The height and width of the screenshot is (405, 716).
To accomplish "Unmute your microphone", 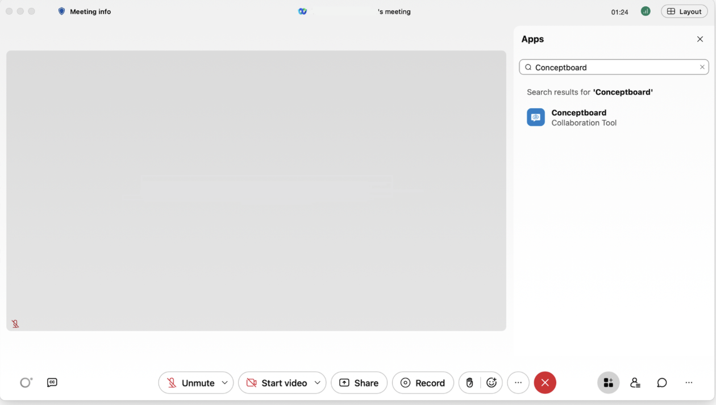I will [190, 382].
